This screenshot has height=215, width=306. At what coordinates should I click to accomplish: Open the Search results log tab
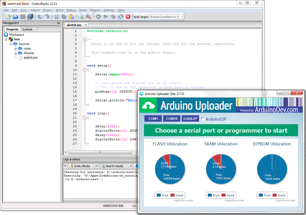tap(114, 166)
